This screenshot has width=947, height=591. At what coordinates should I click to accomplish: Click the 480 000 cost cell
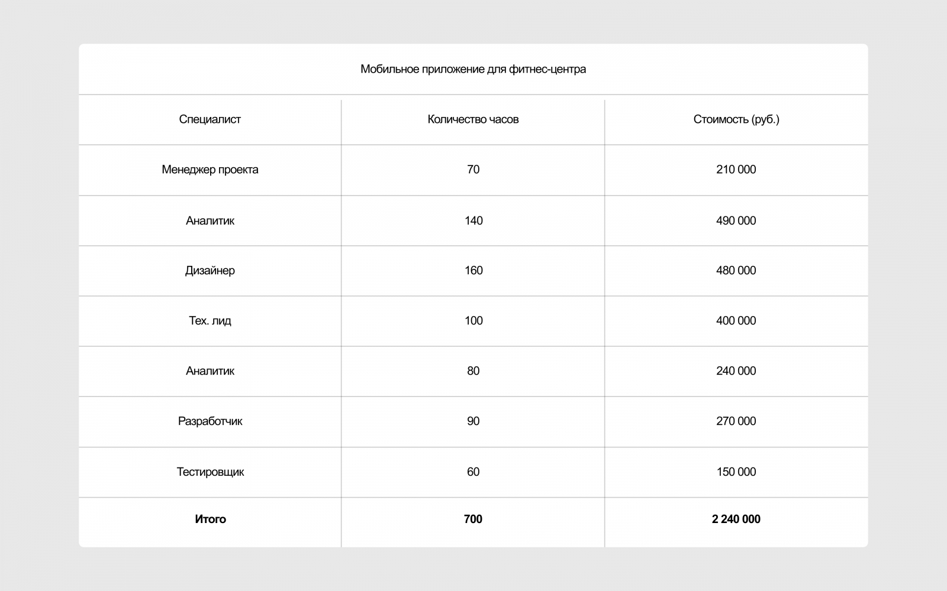click(736, 271)
